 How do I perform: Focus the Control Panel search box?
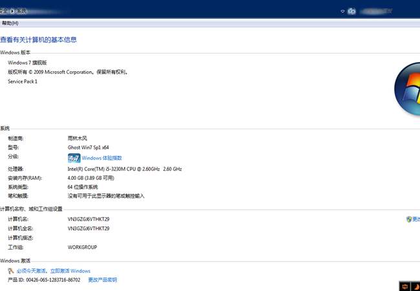click(x=378, y=11)
